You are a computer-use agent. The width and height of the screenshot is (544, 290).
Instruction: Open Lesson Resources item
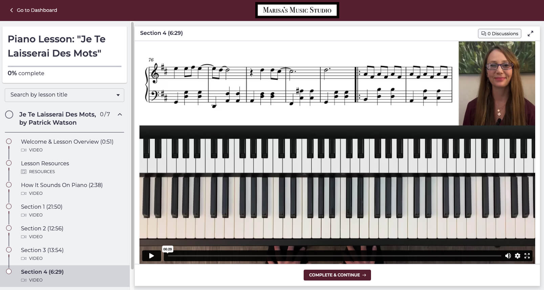coord(45,163)
